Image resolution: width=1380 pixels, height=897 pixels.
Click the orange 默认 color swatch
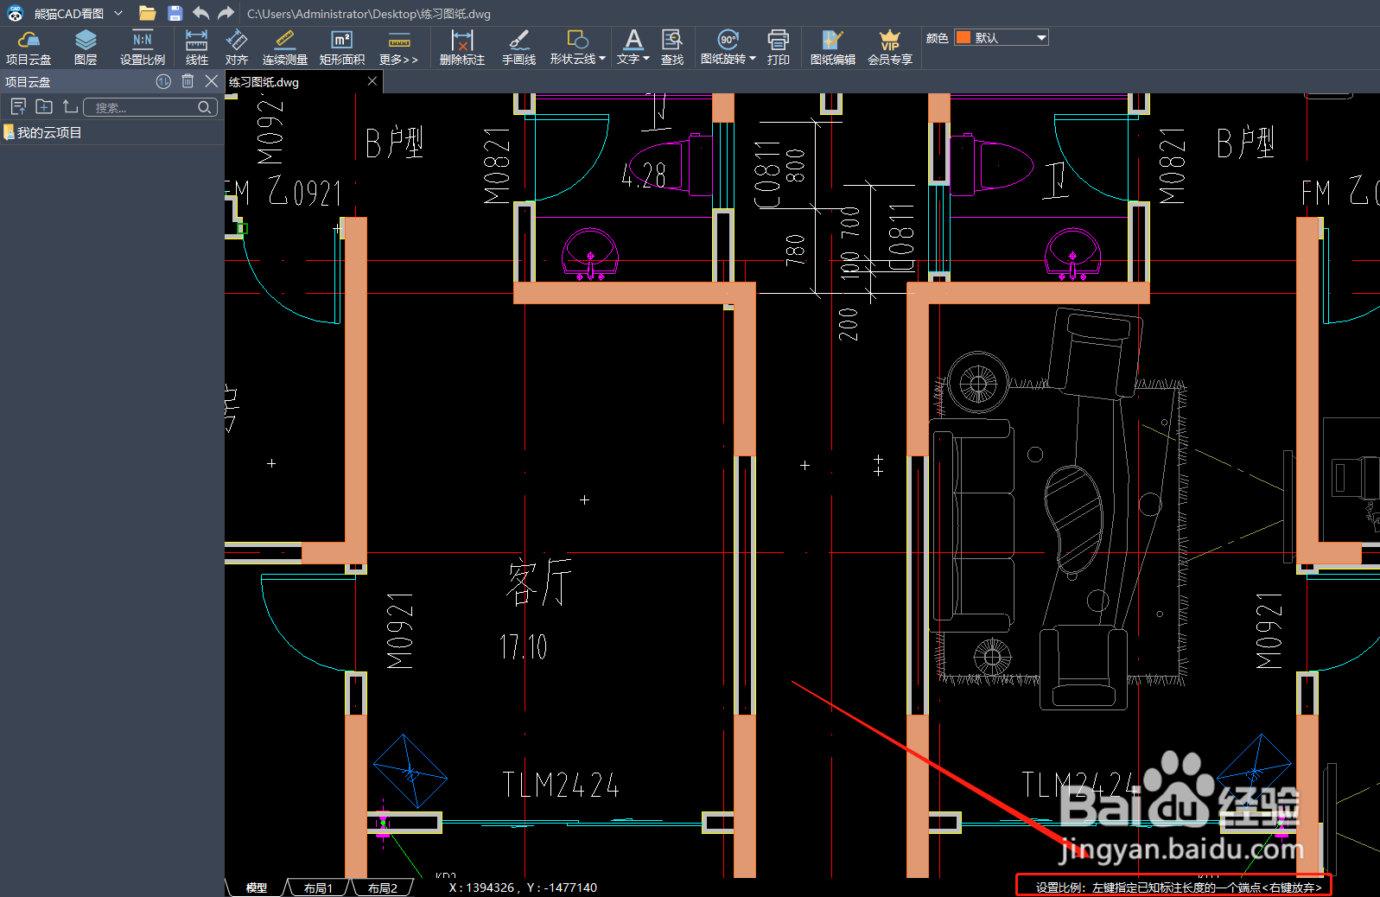[963, 37]
